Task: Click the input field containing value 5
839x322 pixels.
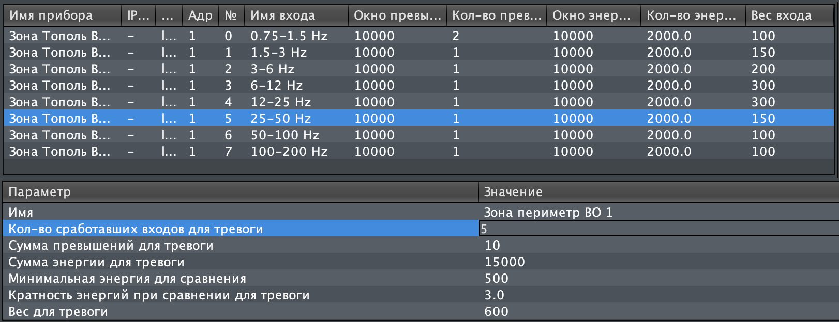Action: click(657, 229)
